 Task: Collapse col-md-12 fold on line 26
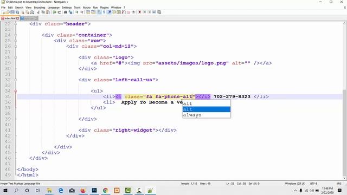tap(16, 46)
